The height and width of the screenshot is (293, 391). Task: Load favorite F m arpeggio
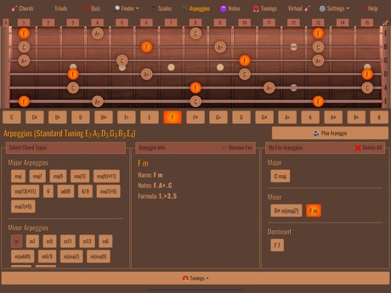313,211
